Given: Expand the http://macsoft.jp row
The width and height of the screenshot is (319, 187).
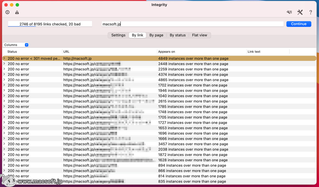Looking at the screenshot, I should (x=4, y=58).
